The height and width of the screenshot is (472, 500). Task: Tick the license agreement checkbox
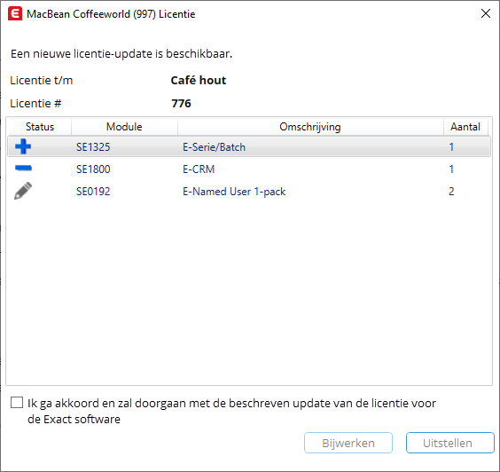(17, 403)
